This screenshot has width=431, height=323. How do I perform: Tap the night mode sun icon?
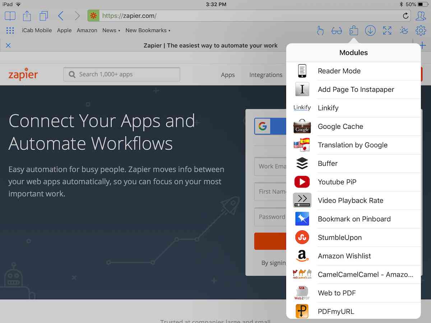coord(404,31)
